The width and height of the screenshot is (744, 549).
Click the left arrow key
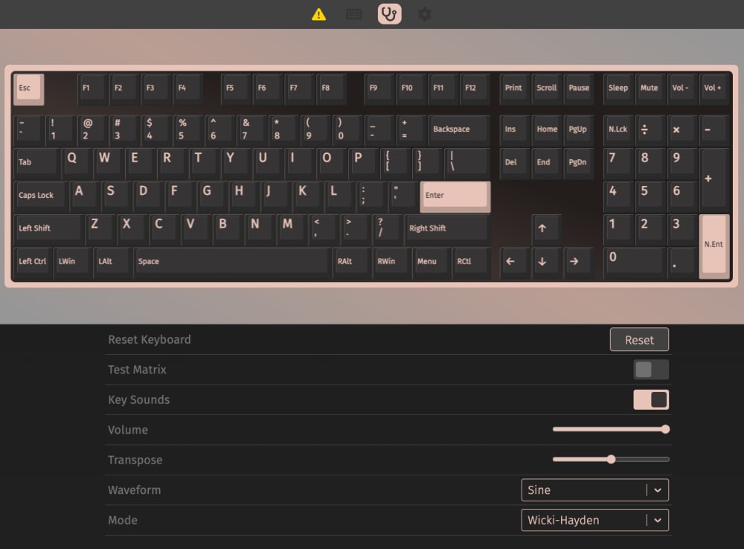(514, 263)
